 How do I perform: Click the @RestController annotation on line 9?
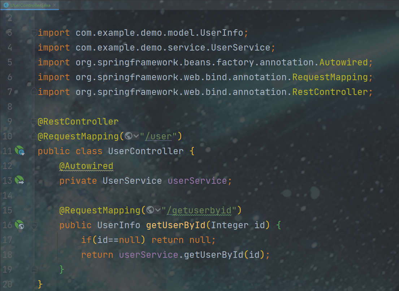[x=78, y=122]
